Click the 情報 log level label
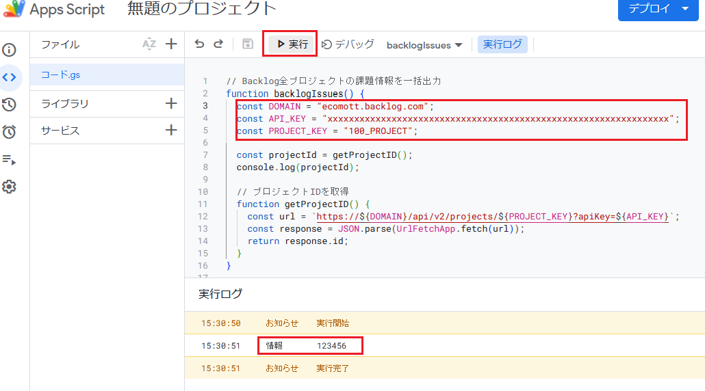Image resolution: width=705 pixels, height=391 pixels. pos(274,346)
